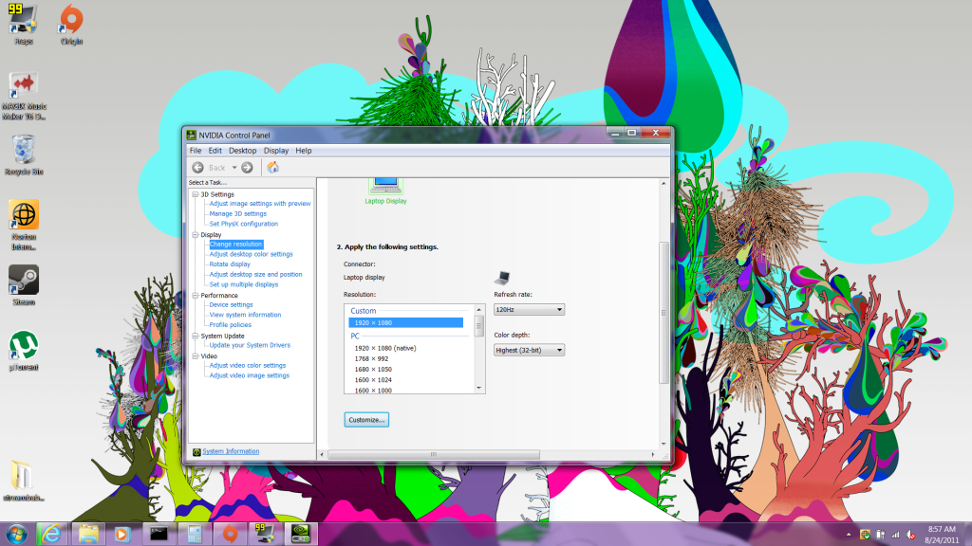Open Adjust video image settings
972x546 pixels.
250,375
